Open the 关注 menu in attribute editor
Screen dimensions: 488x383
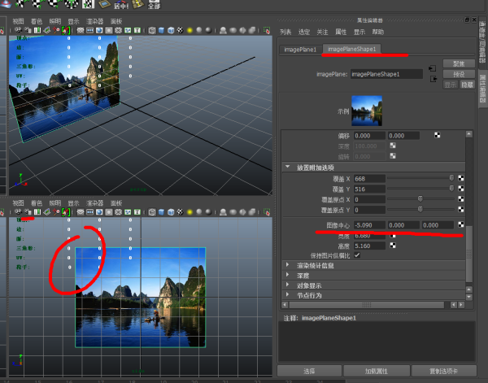pyautogui.click(x=322, y=32)
